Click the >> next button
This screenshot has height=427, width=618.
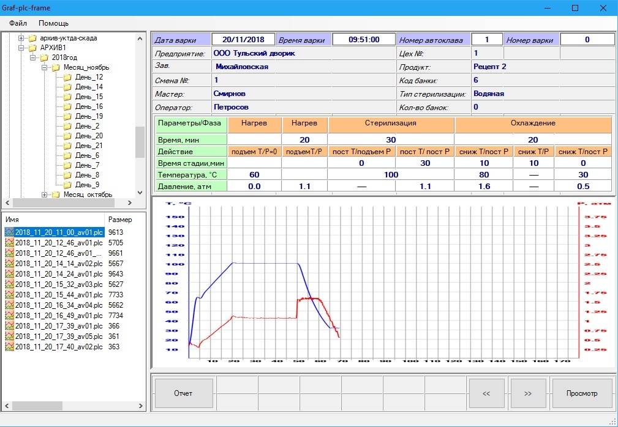pos(528,393)
